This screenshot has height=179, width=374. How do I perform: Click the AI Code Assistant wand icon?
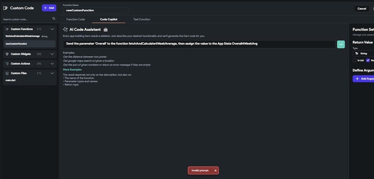65,30
